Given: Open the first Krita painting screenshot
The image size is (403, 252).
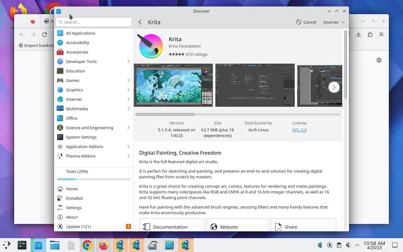Looking at the screenshot, I should click(173, 85).
